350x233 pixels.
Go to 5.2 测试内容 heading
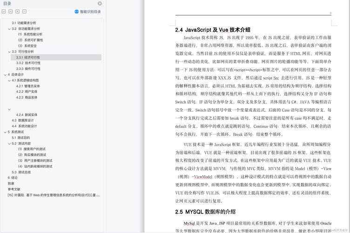[21, 144]
